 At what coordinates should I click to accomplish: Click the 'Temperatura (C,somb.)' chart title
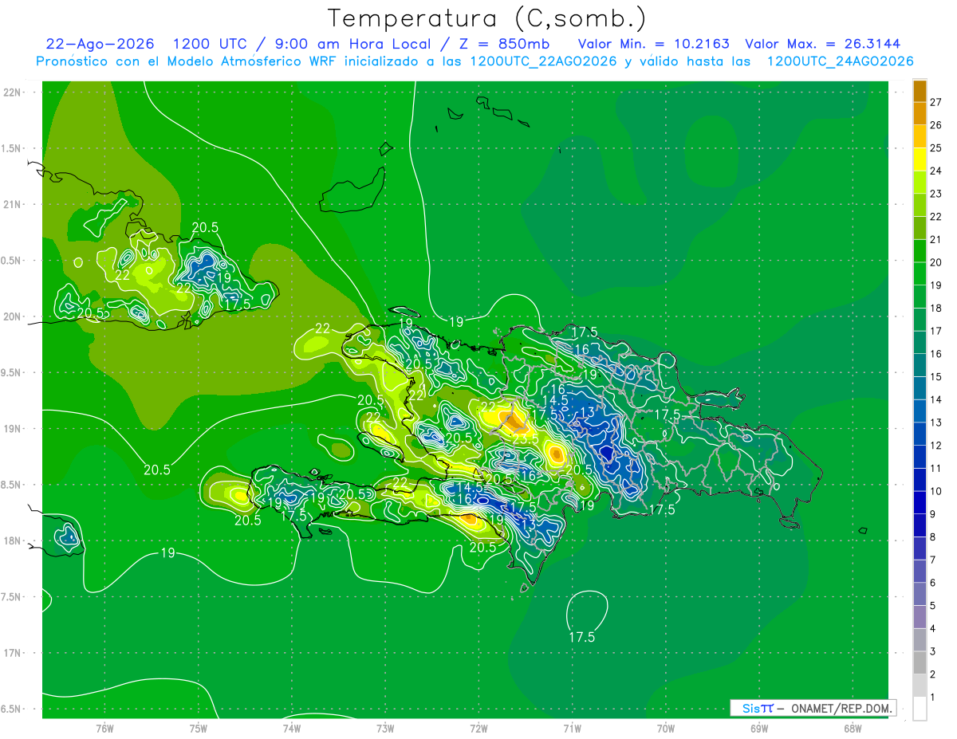(486, 18)
